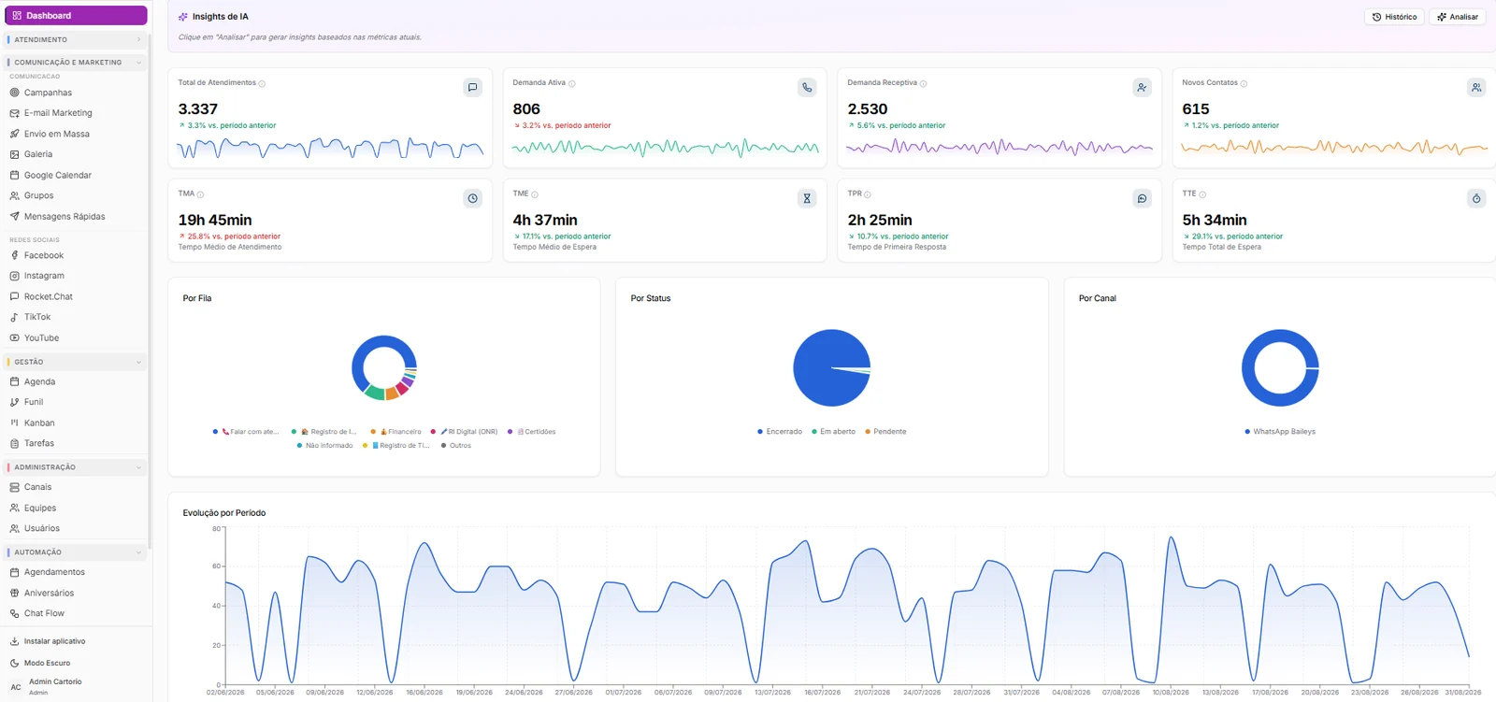Click the Equipes people icon

click(x=14, y=508)
